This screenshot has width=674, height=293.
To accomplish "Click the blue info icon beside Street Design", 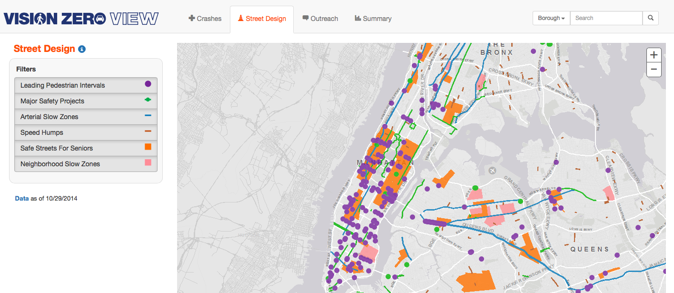I will pos(82,49).
